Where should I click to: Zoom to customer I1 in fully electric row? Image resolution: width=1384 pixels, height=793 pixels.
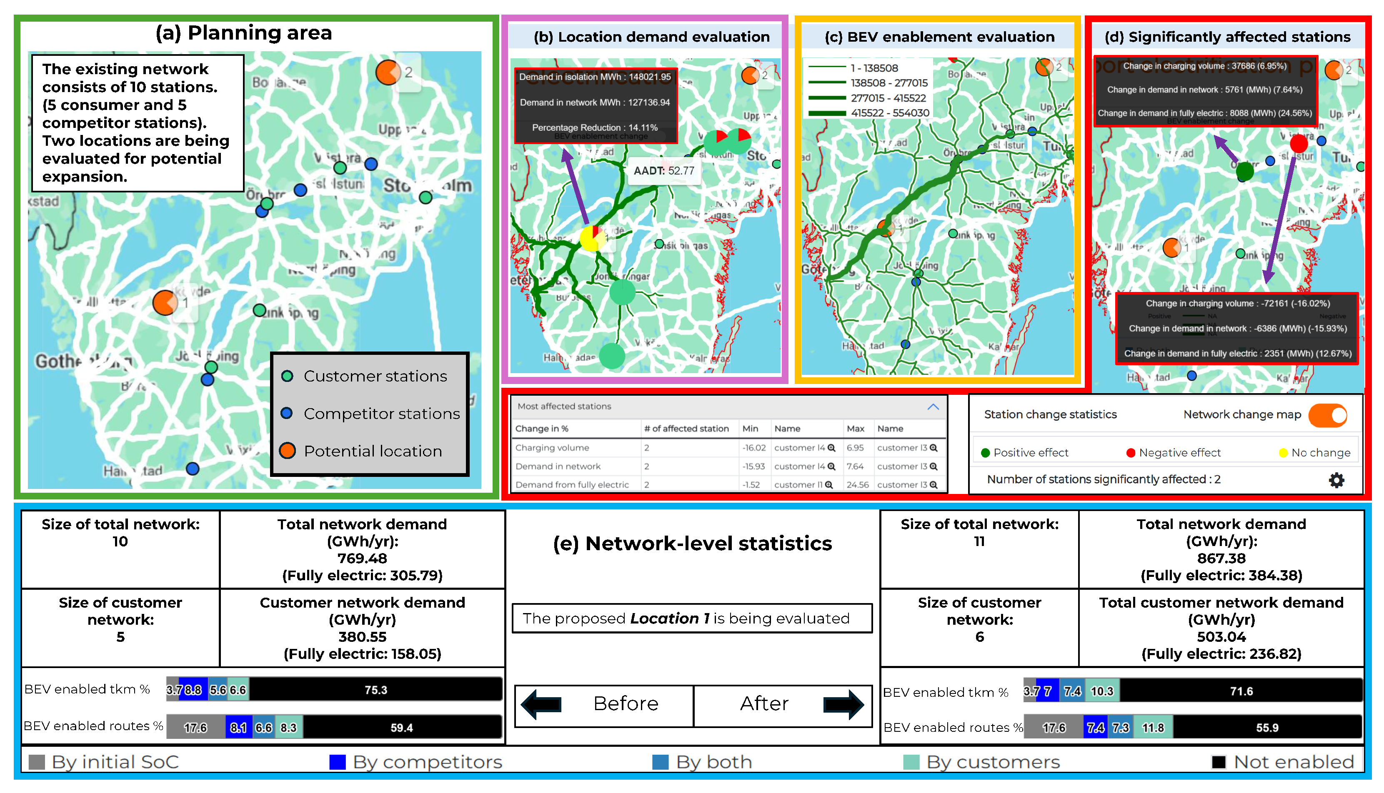[x=829, y=485]
